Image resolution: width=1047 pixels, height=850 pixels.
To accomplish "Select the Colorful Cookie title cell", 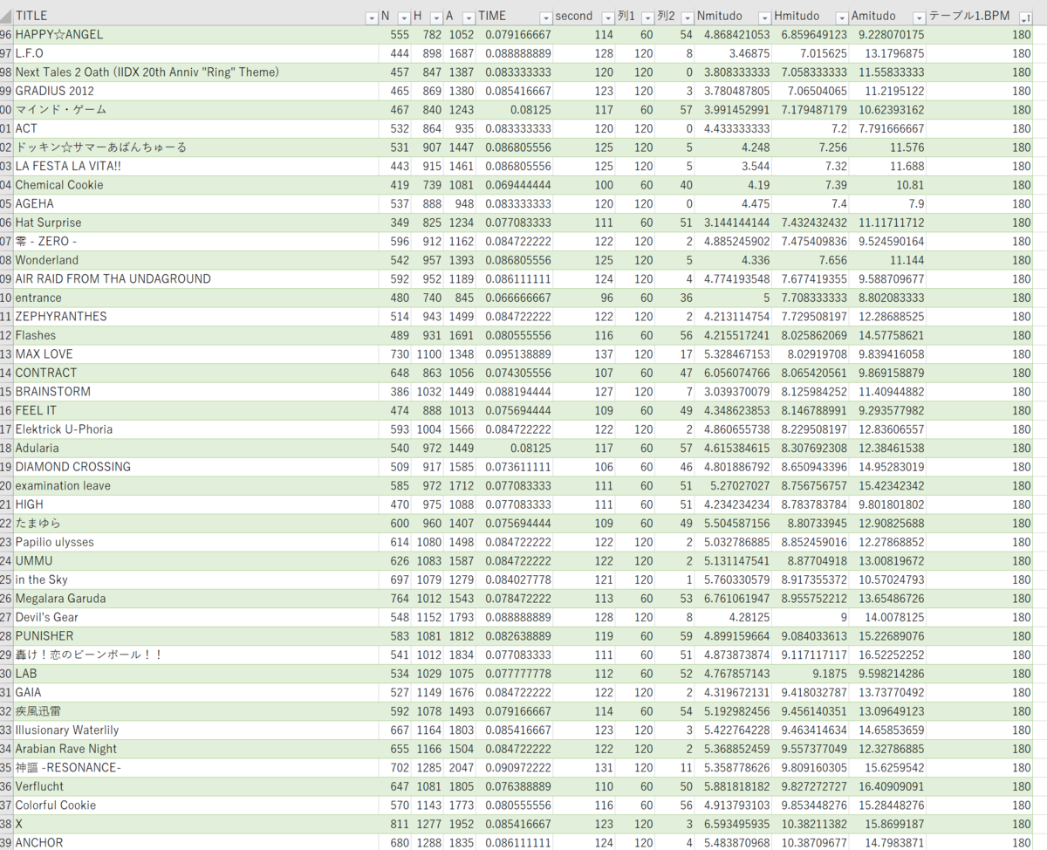I will tap(195, 805).
